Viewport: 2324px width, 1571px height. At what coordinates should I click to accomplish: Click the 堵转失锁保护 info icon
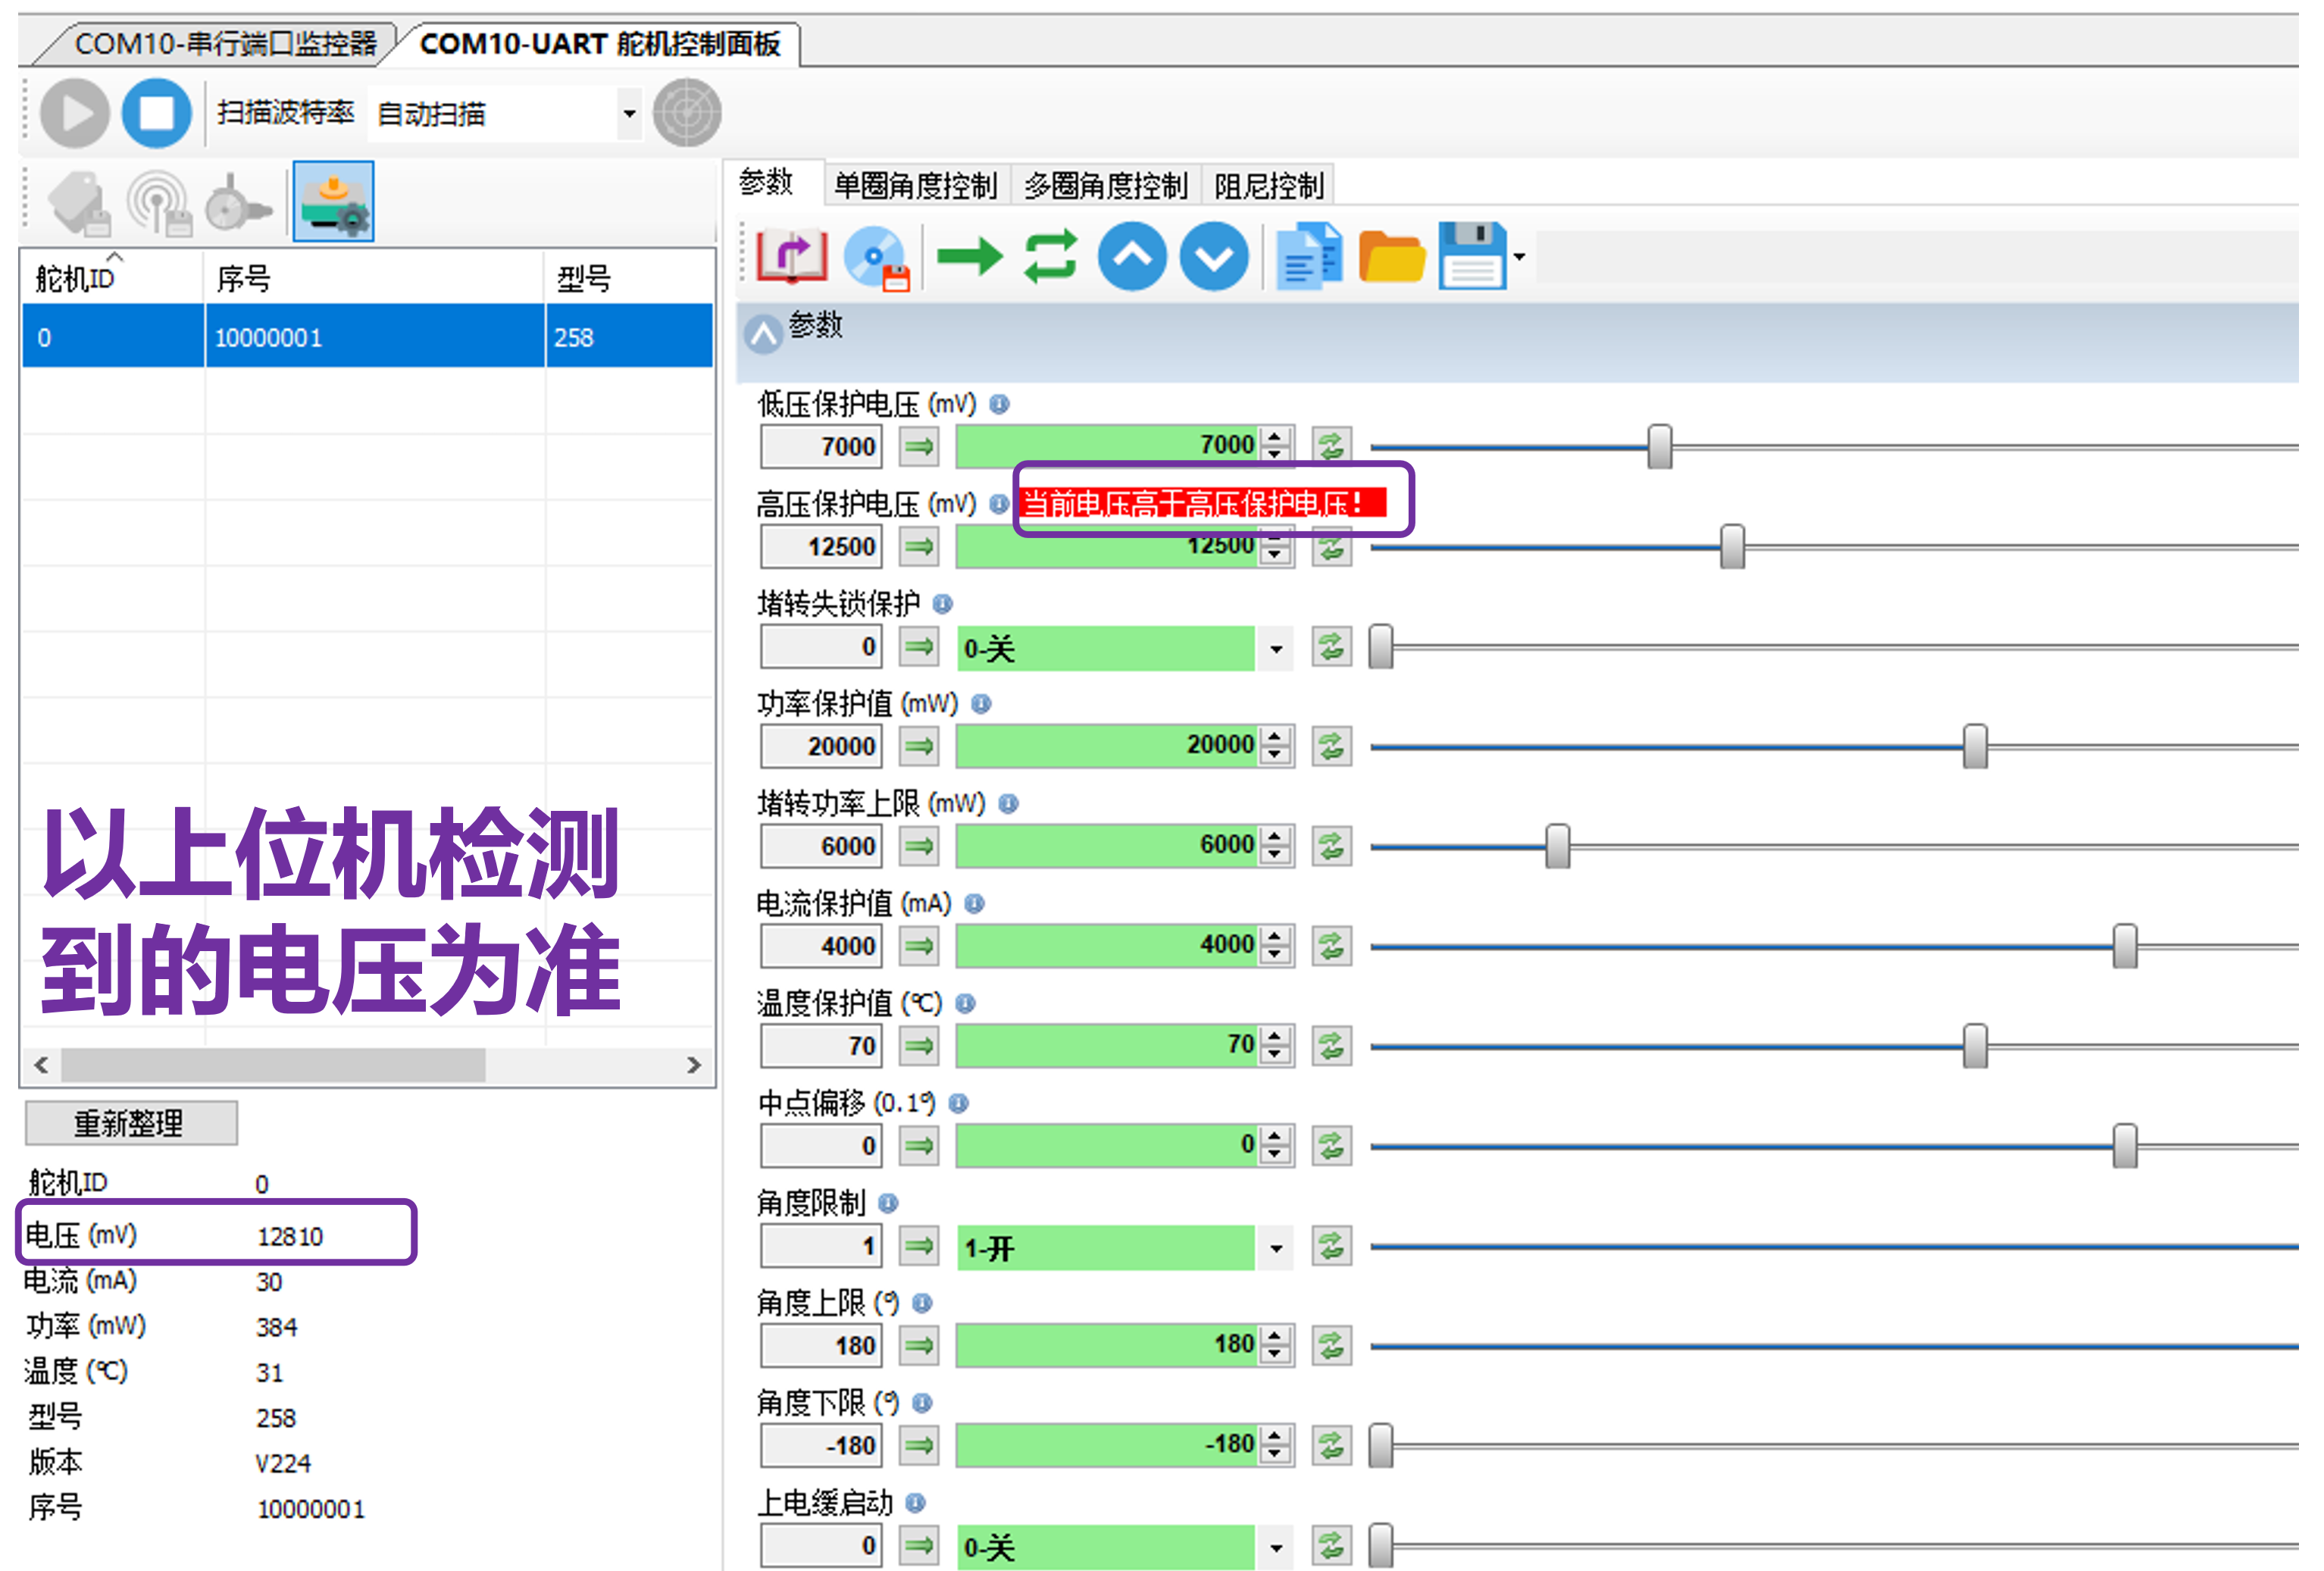point(943,604)
